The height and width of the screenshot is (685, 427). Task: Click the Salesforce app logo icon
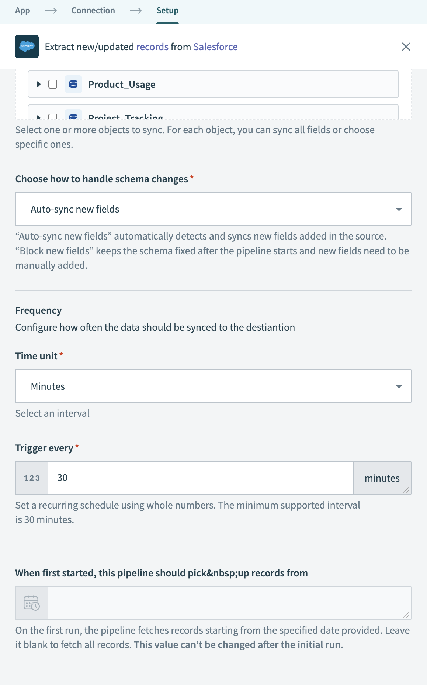tap(27, 47)
